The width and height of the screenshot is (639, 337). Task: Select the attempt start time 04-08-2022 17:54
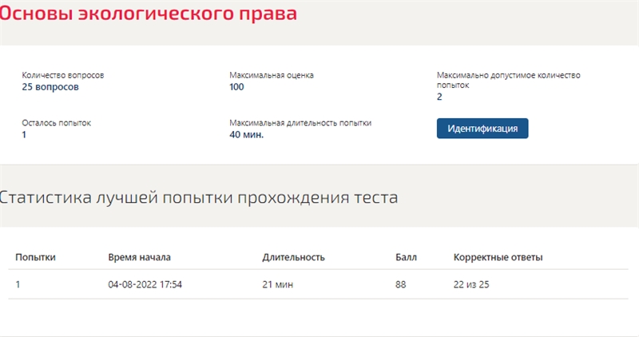[145, 284]
